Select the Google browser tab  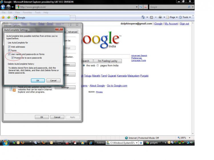pyautogui.click(x=41, y=18)
